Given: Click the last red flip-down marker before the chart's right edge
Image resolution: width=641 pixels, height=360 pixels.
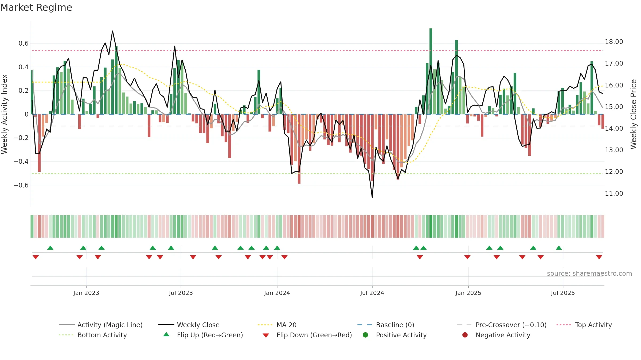Looking at the screenshot, I should click(x=599, y=257).
